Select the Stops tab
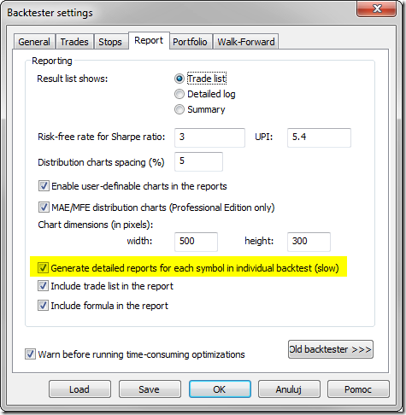The image size is (406, 415). pyautogui.click(x=110, y=42)
